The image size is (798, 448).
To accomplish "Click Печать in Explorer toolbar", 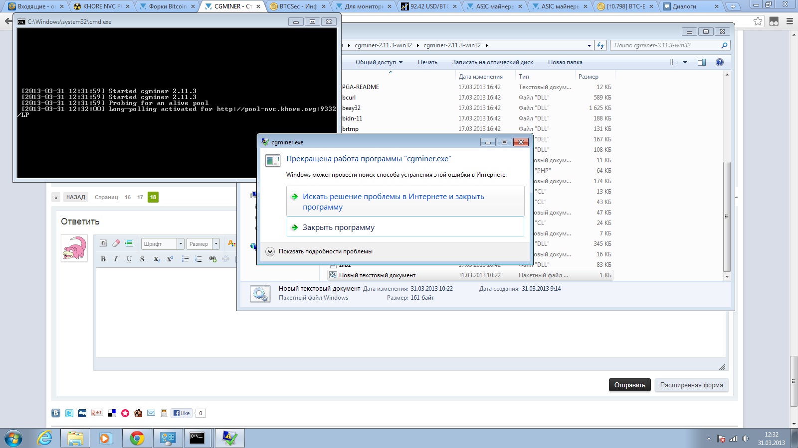I will 427,62.
